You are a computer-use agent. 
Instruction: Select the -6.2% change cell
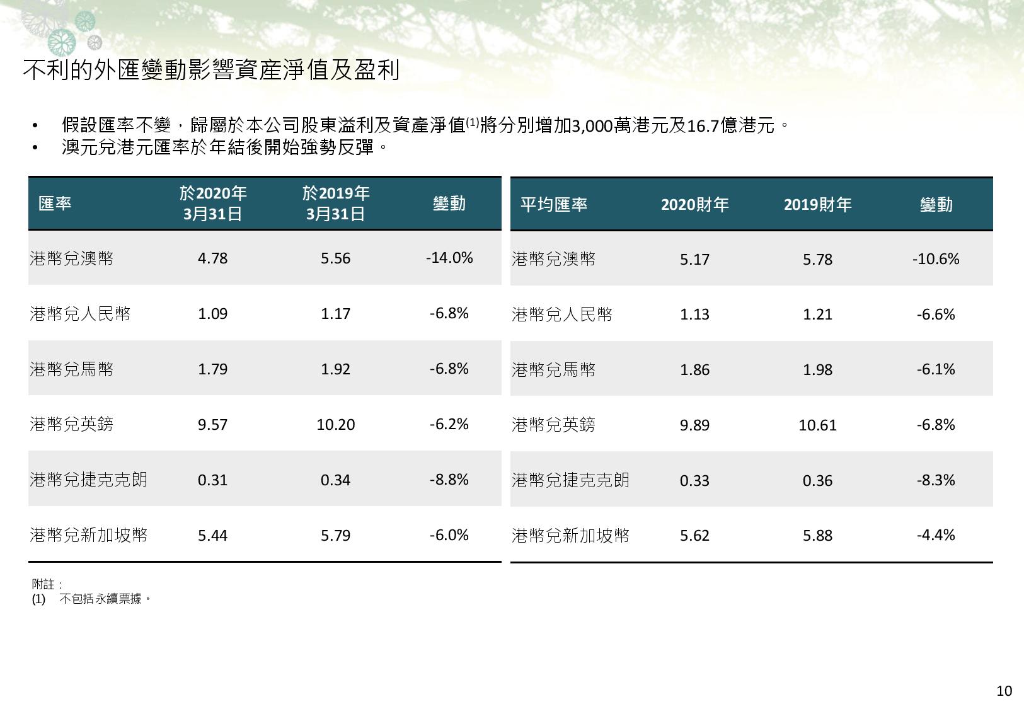click(x=449, y=424)
